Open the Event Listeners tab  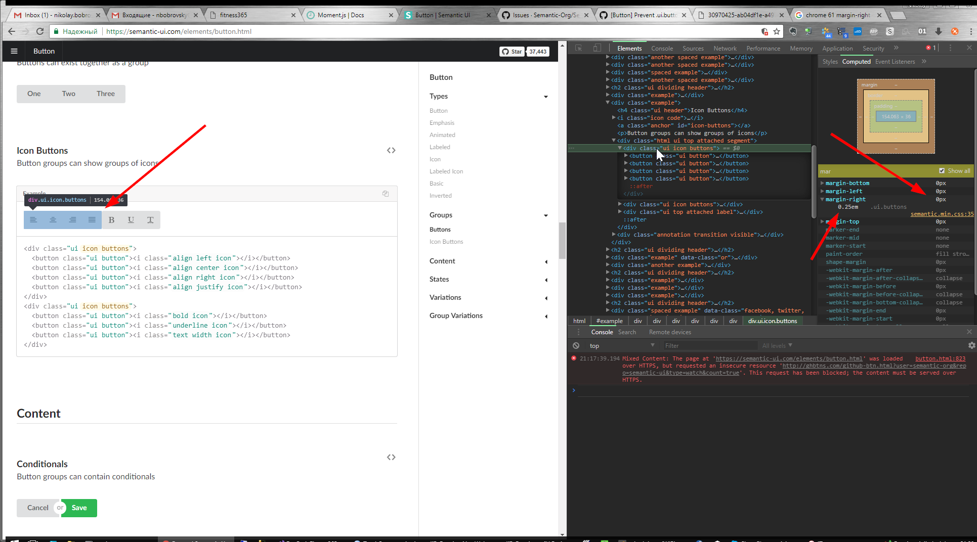click(x=900, y=61)
